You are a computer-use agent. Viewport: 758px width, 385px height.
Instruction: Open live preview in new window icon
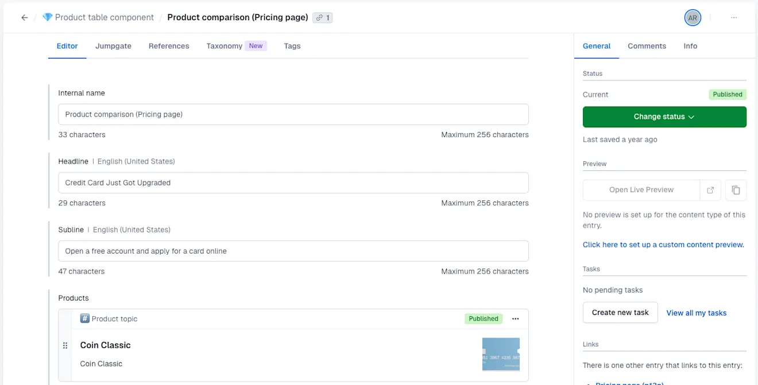pyautogui.click(x=710, y=190)
